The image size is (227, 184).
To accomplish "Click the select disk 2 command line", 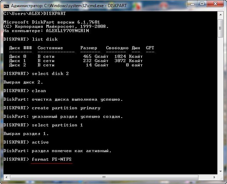I will (50, 74).
